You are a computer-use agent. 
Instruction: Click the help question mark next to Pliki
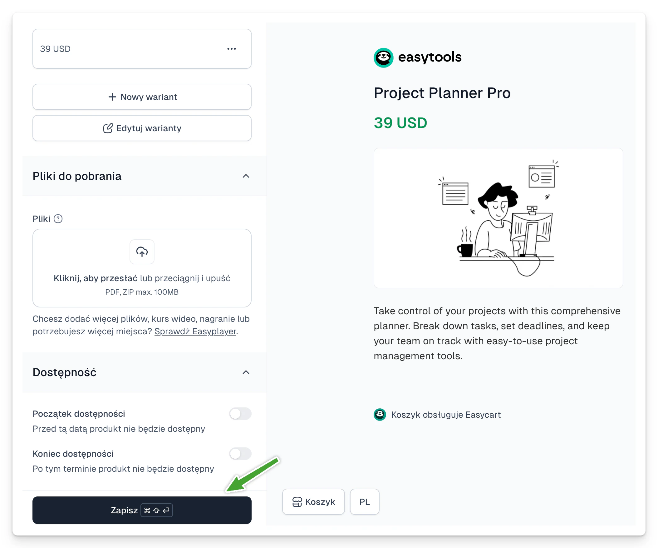58,219
